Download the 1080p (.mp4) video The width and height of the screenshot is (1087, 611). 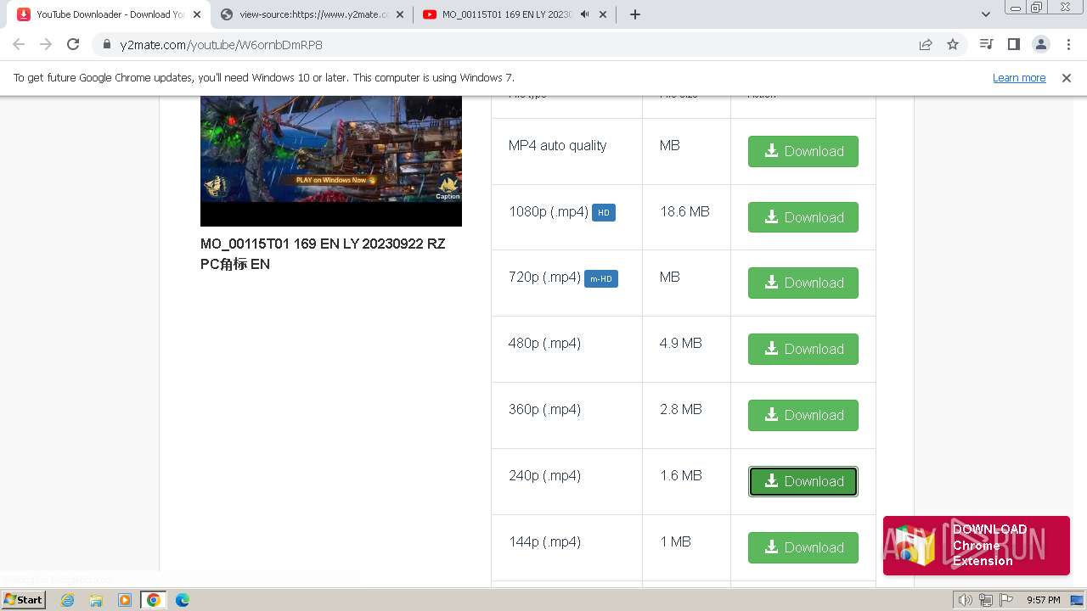[803, 217]
